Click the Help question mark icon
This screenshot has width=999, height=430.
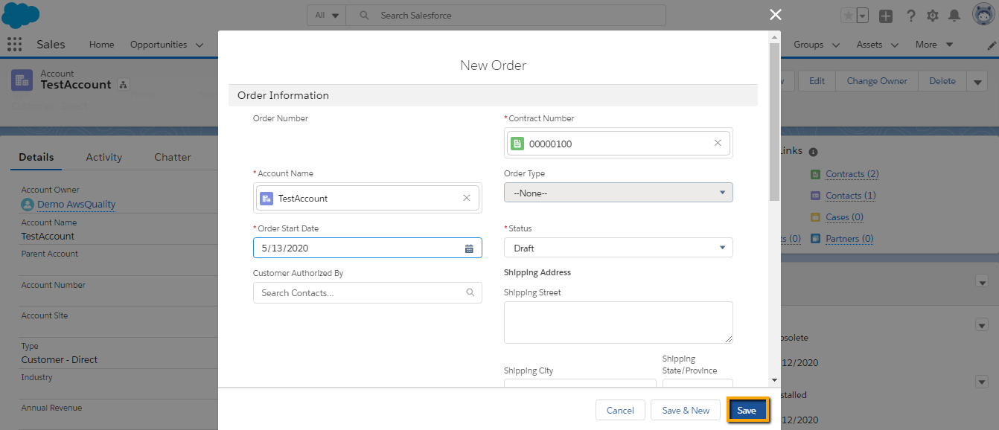910,16
